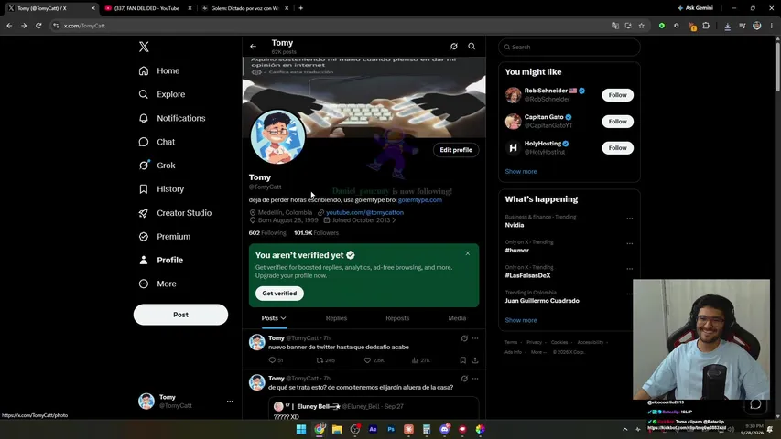
Task: Open the Premium page
Action: tap(165, 237)
